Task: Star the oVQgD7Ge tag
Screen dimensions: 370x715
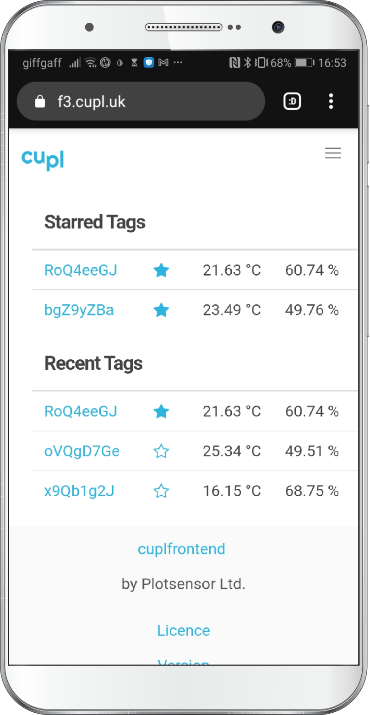Action: coord(161,452)
